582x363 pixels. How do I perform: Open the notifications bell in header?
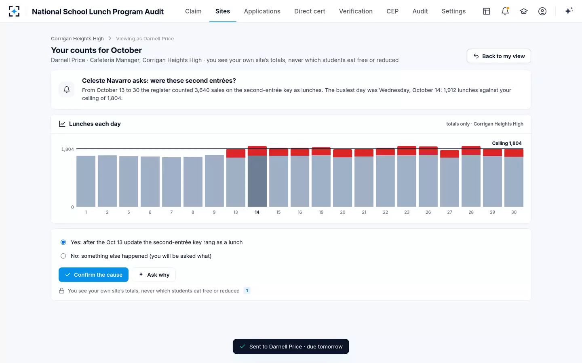point(505,11)
